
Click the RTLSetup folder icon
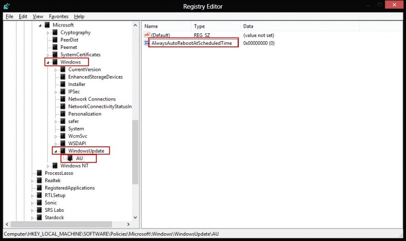pos(40,195)
